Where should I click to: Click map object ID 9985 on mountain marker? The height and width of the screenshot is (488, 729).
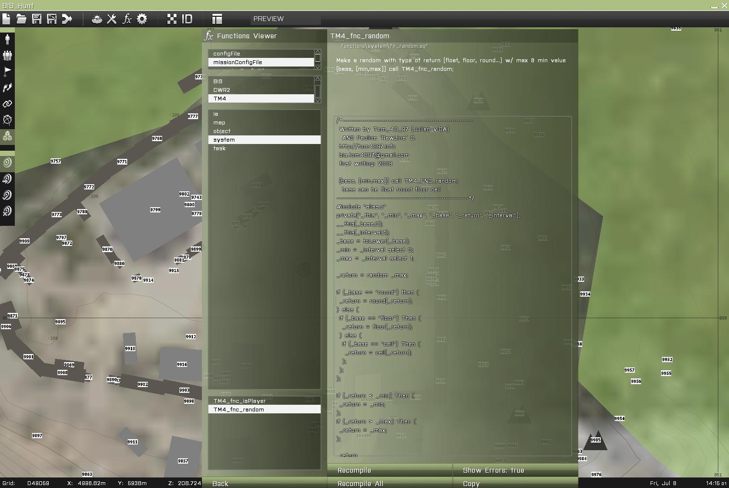(596, 440)
